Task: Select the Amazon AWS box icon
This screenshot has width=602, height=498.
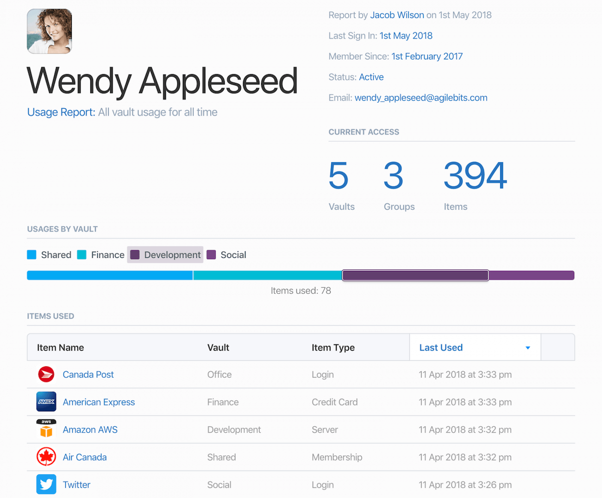Action: 46,429
